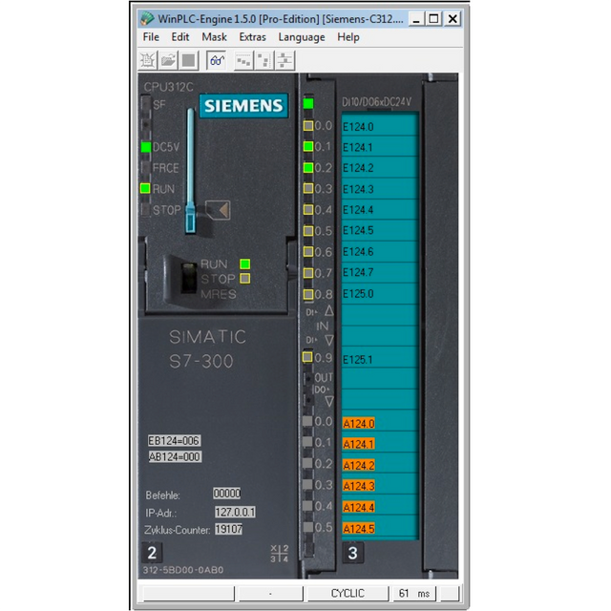Click the SF status LED

coord(146,104)
